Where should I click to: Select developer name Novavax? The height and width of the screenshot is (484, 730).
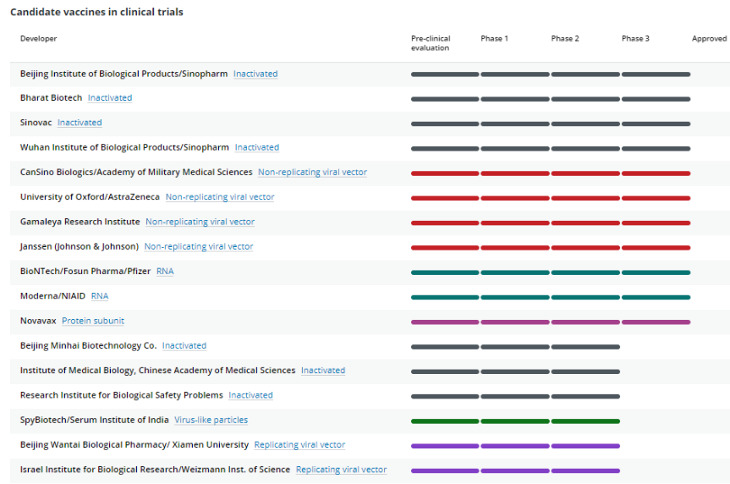(38, 321)
